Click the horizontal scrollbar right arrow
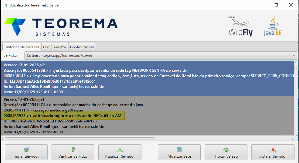Image resolution: width=299 pixels, height=163 pixels. (x=292, y=139)
